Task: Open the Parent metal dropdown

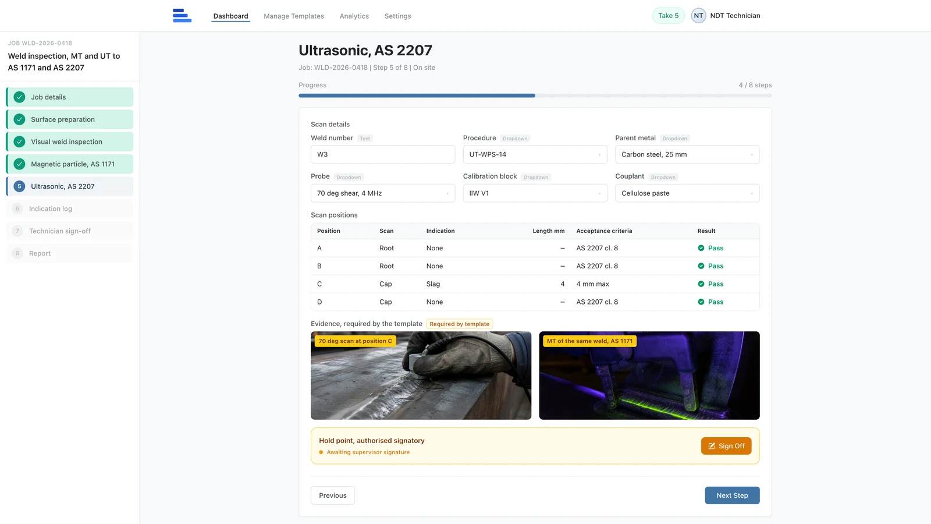Action: point(687,154)
